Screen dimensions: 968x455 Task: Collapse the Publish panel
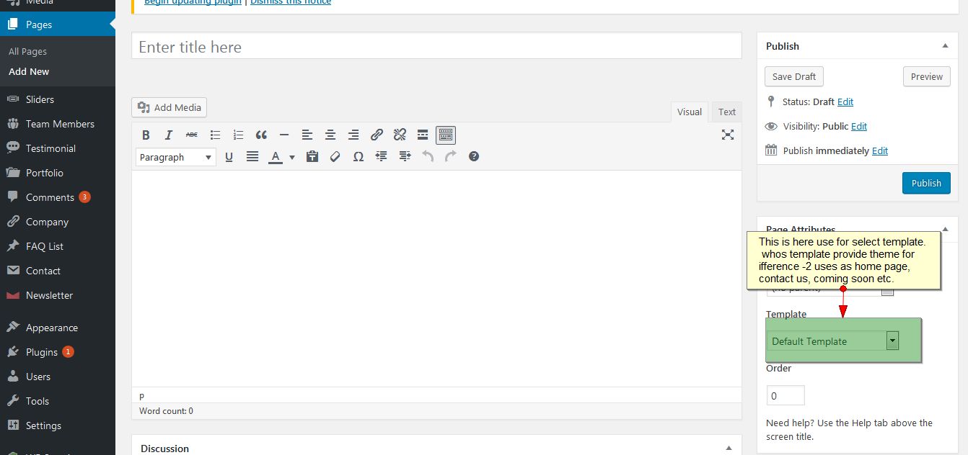[x=945, y=46]
